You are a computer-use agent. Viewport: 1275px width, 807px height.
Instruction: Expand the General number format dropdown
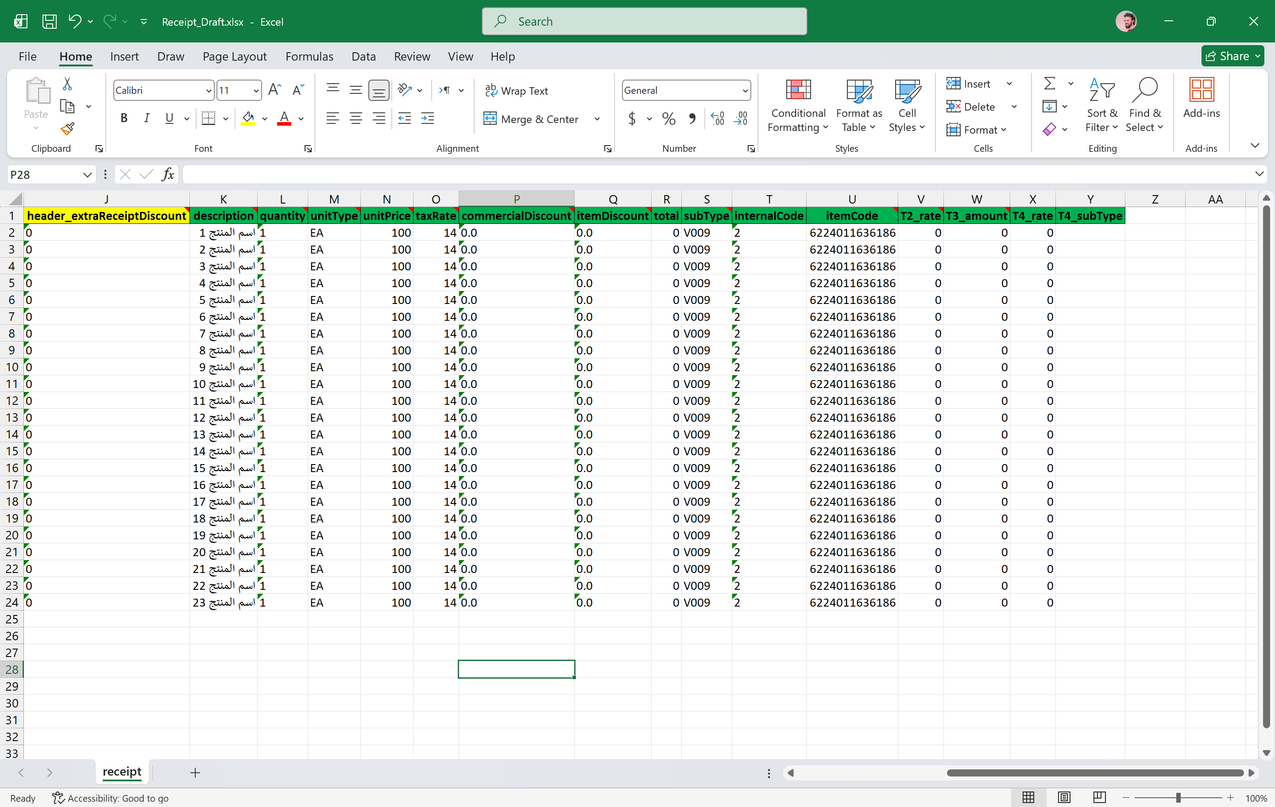point(745,91)
